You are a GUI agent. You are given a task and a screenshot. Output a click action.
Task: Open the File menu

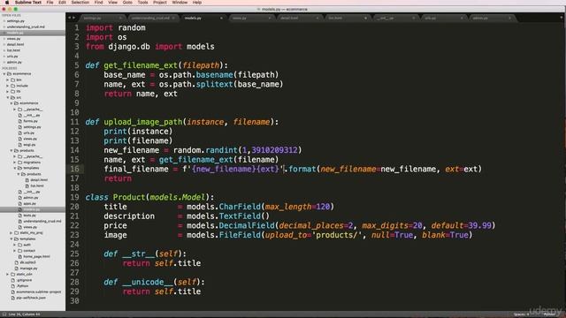tap(50, 2)
